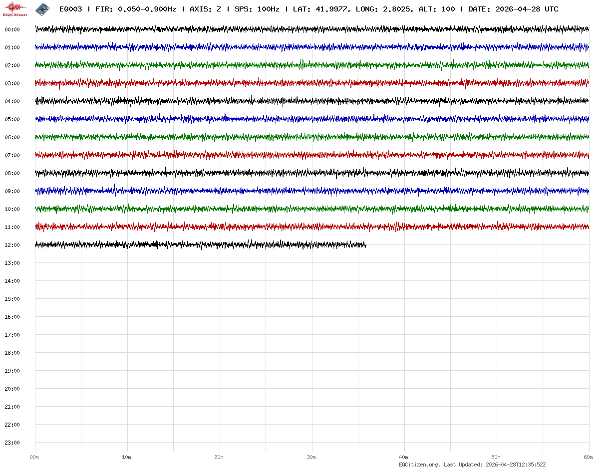Click the 10m mark on the minute axis
This screenshot has height=469, width=599.
pos(127,457)
